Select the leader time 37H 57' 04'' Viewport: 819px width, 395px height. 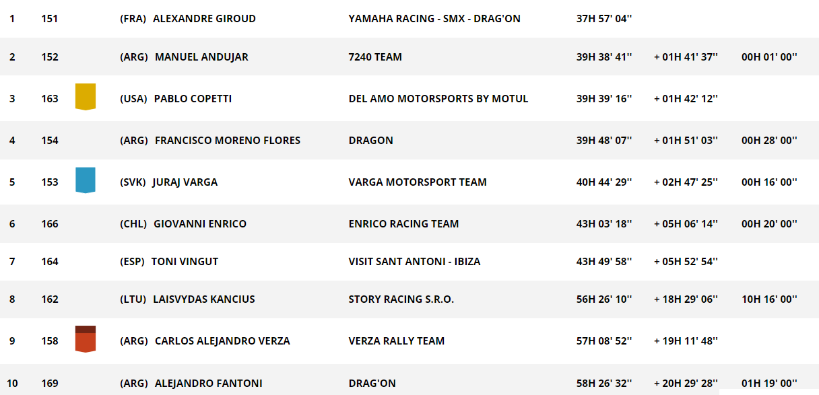coord(604,19)
